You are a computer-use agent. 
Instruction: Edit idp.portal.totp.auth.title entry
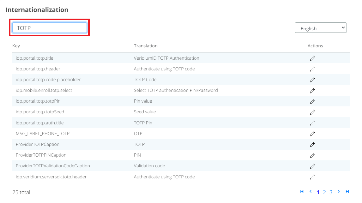coord(312,123)
